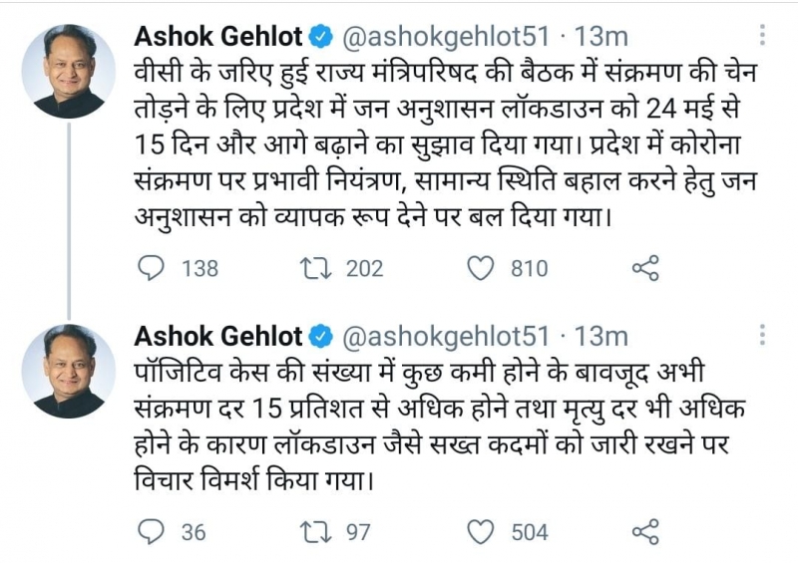Retweet the second tweet with 97 retweets

pyautogui.click(x=316, y=532)
